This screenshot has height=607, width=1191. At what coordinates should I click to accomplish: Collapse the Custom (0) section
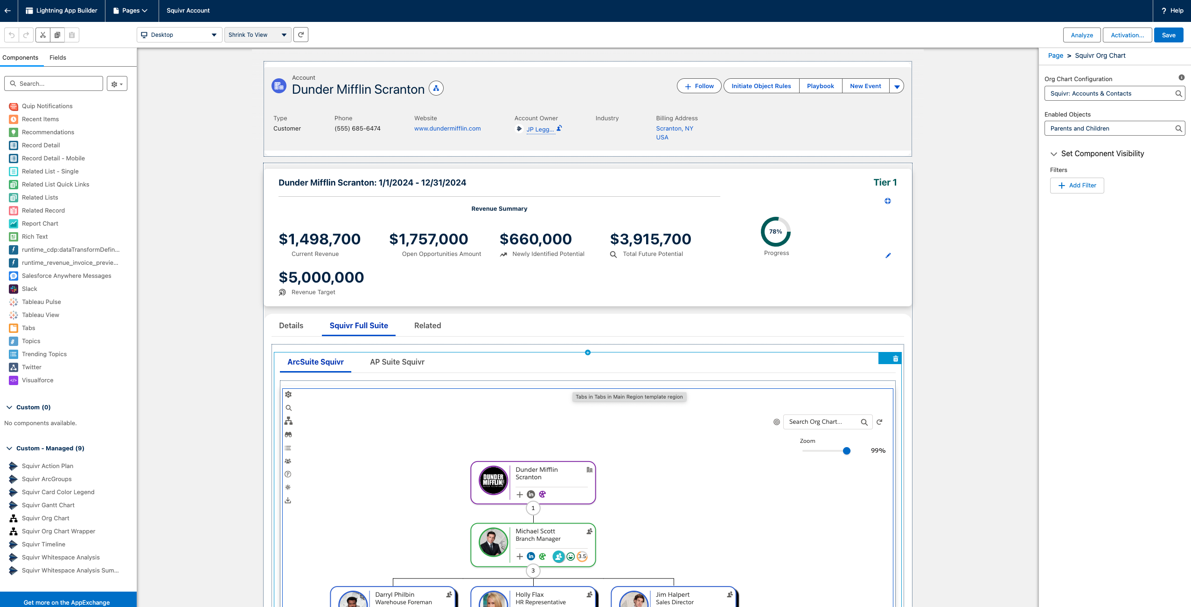tap(9, 407)
